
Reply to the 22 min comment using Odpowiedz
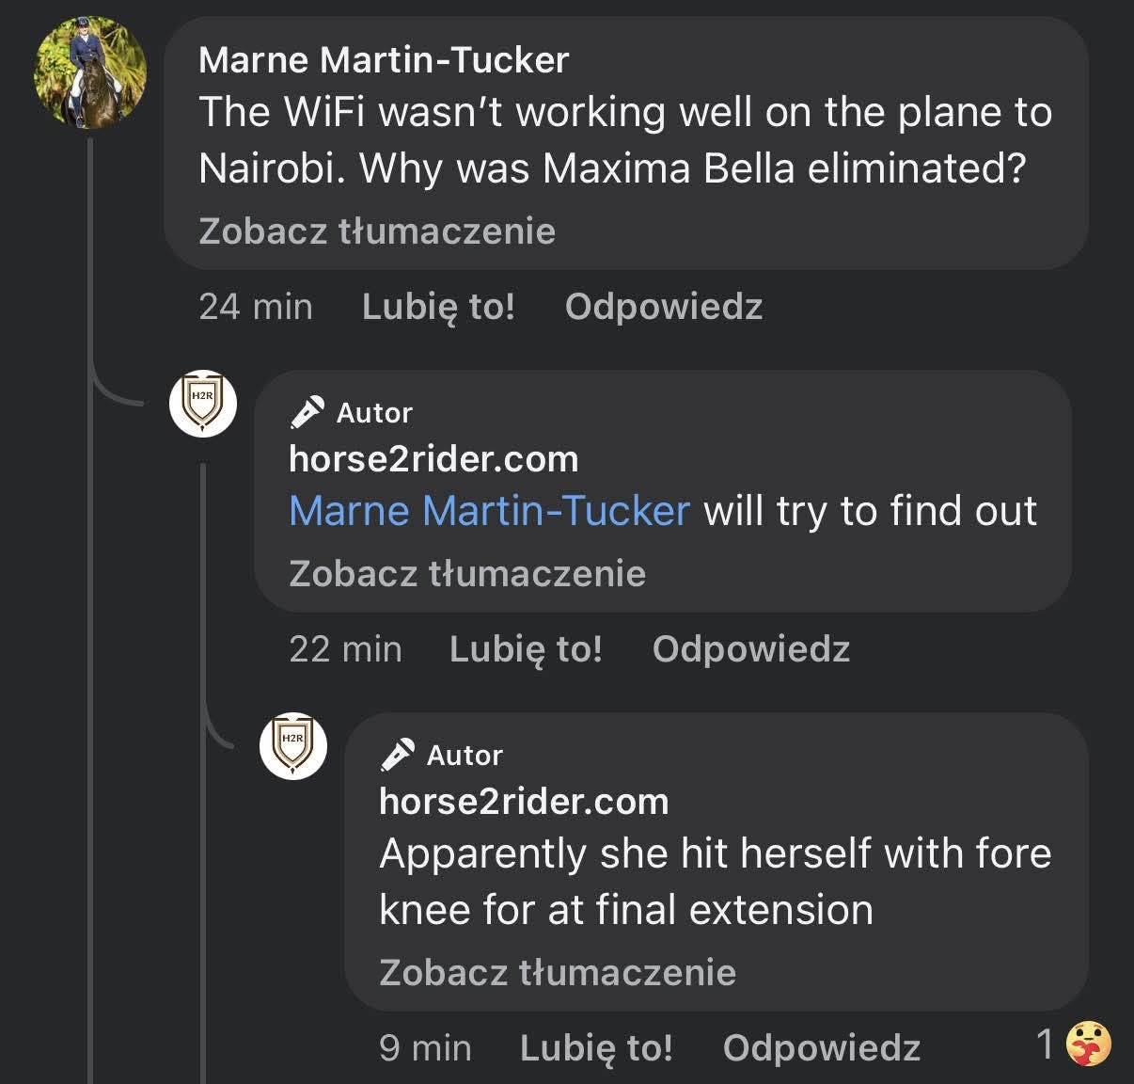[751, 649]
